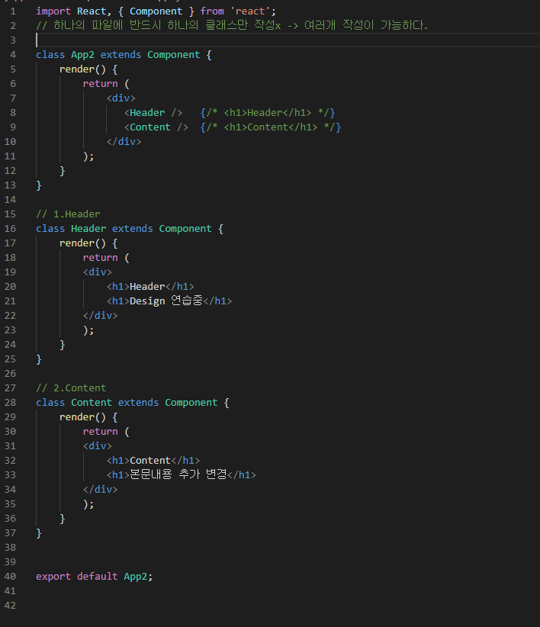This screenshot has width=540, height=627.
Task: Click line number 3 in the gutter
Action: click(x=13, y=40)
